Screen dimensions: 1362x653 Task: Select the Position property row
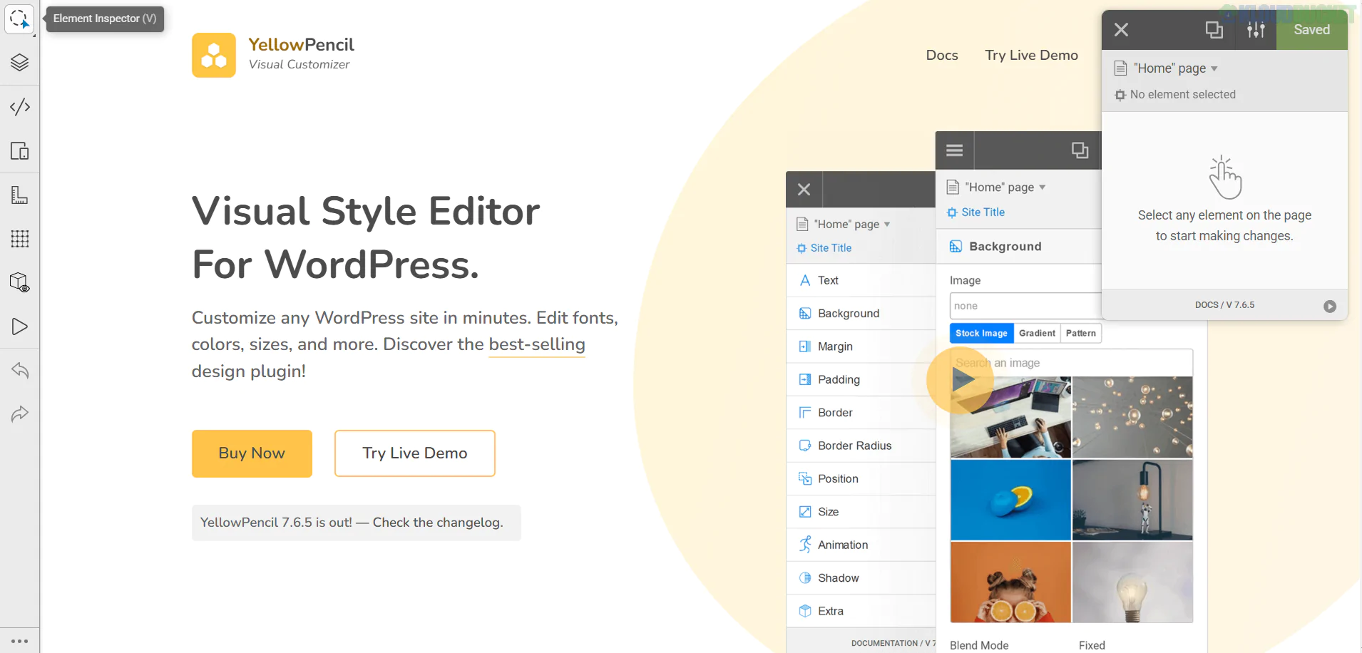[x=861, y=479]
